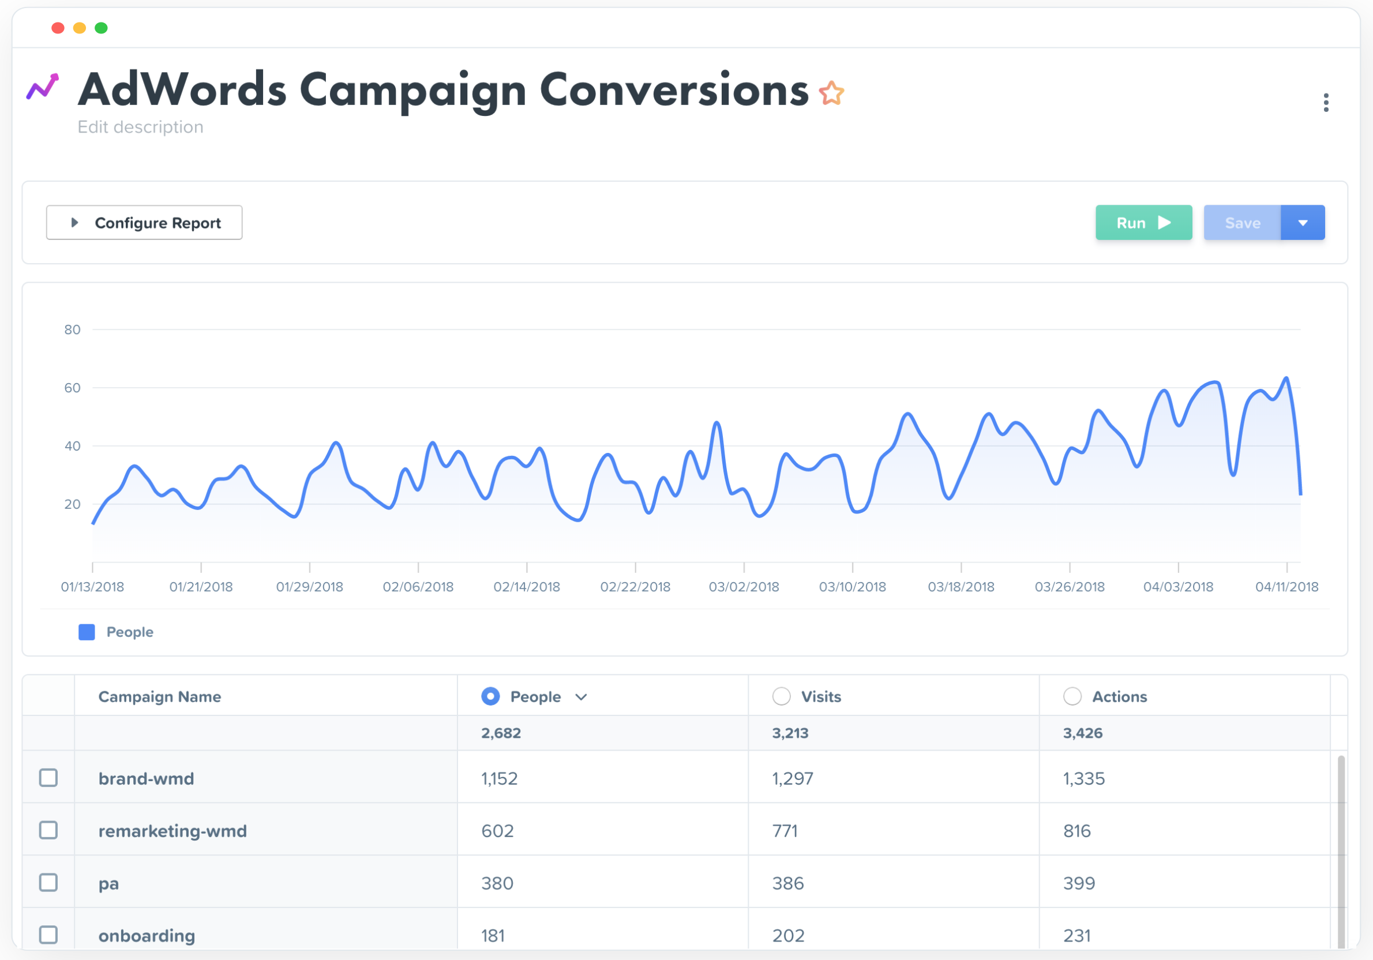Check the remarketing-wmd row checkbox

[x=48, y=830]
